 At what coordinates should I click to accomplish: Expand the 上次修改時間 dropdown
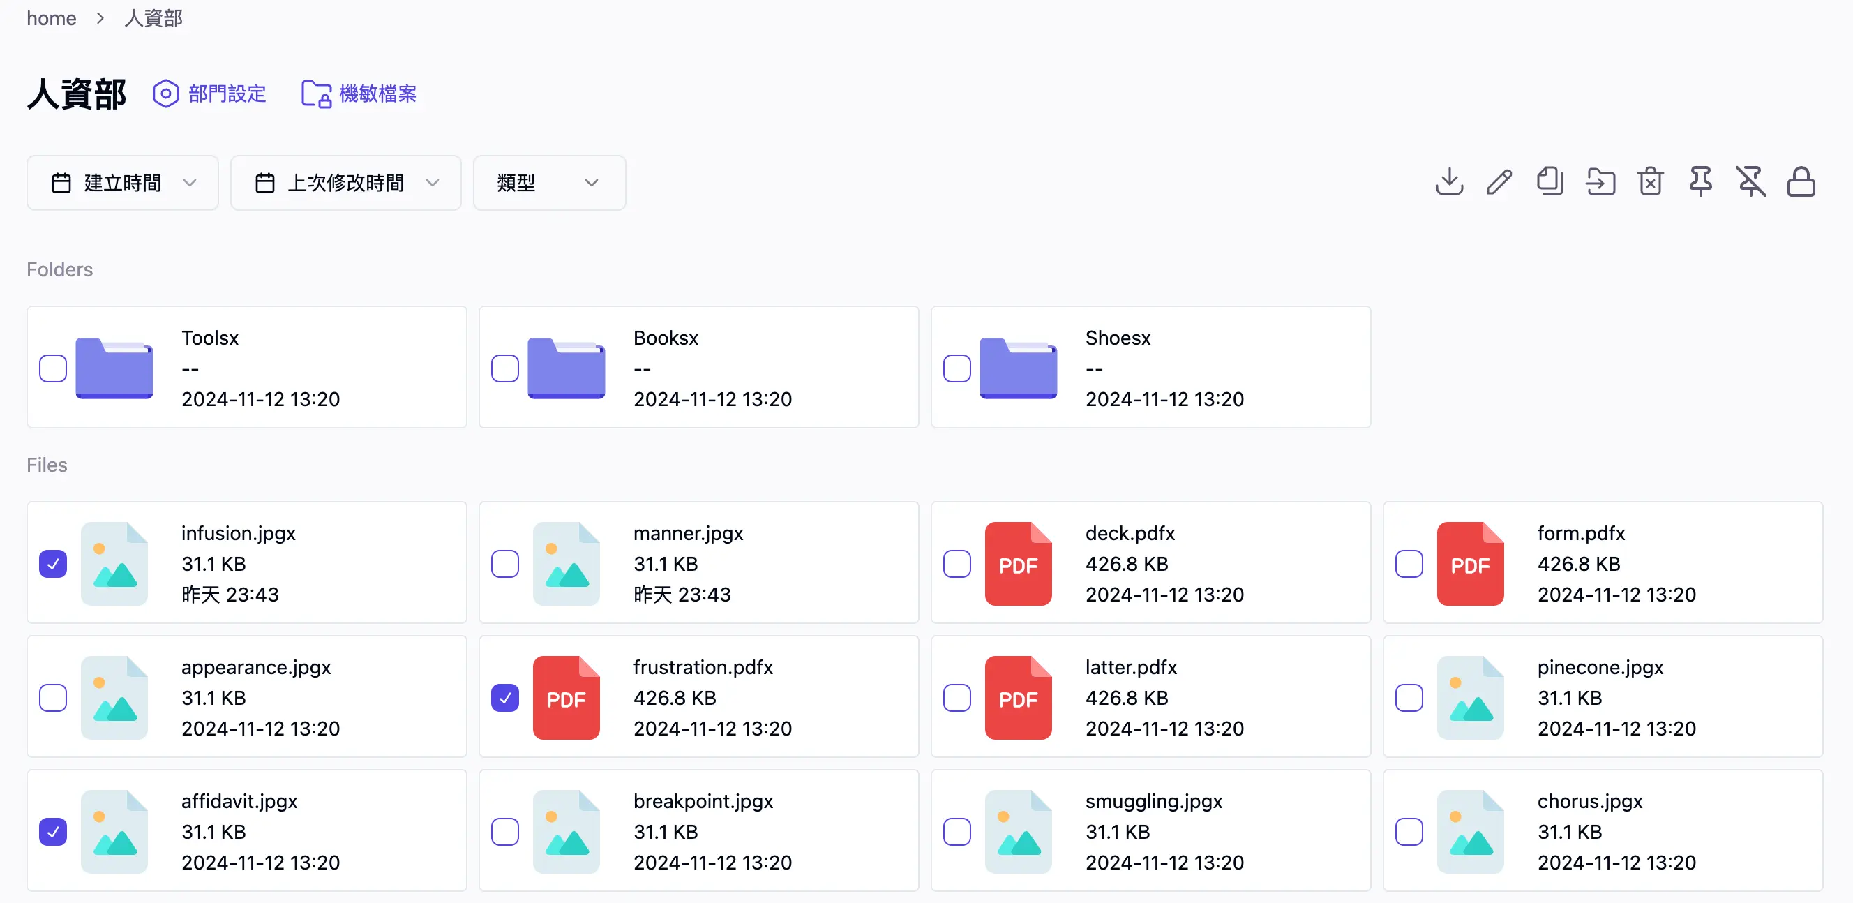click(345, 183)
